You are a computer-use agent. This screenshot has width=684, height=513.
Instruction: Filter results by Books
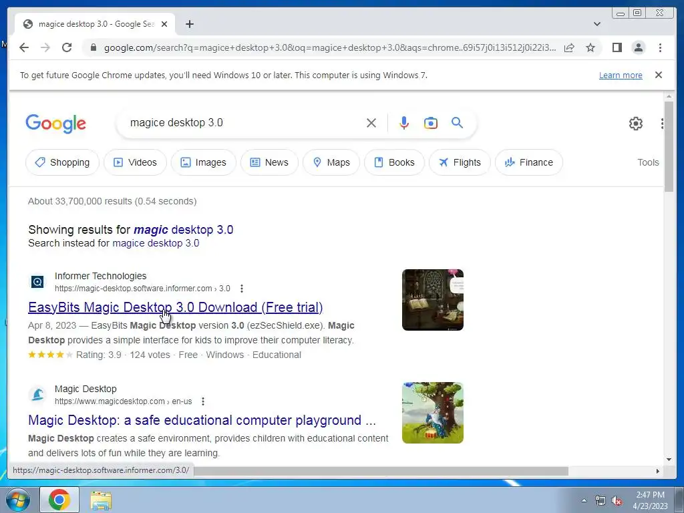[394, 162]
